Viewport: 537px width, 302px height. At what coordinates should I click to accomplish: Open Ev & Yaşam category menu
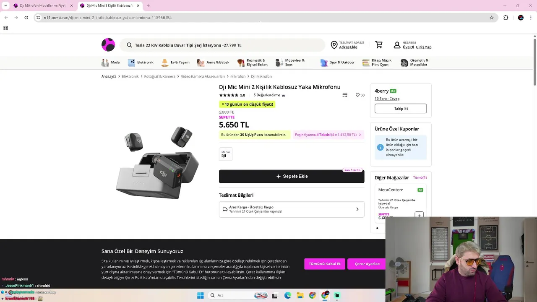pos(175,62)
